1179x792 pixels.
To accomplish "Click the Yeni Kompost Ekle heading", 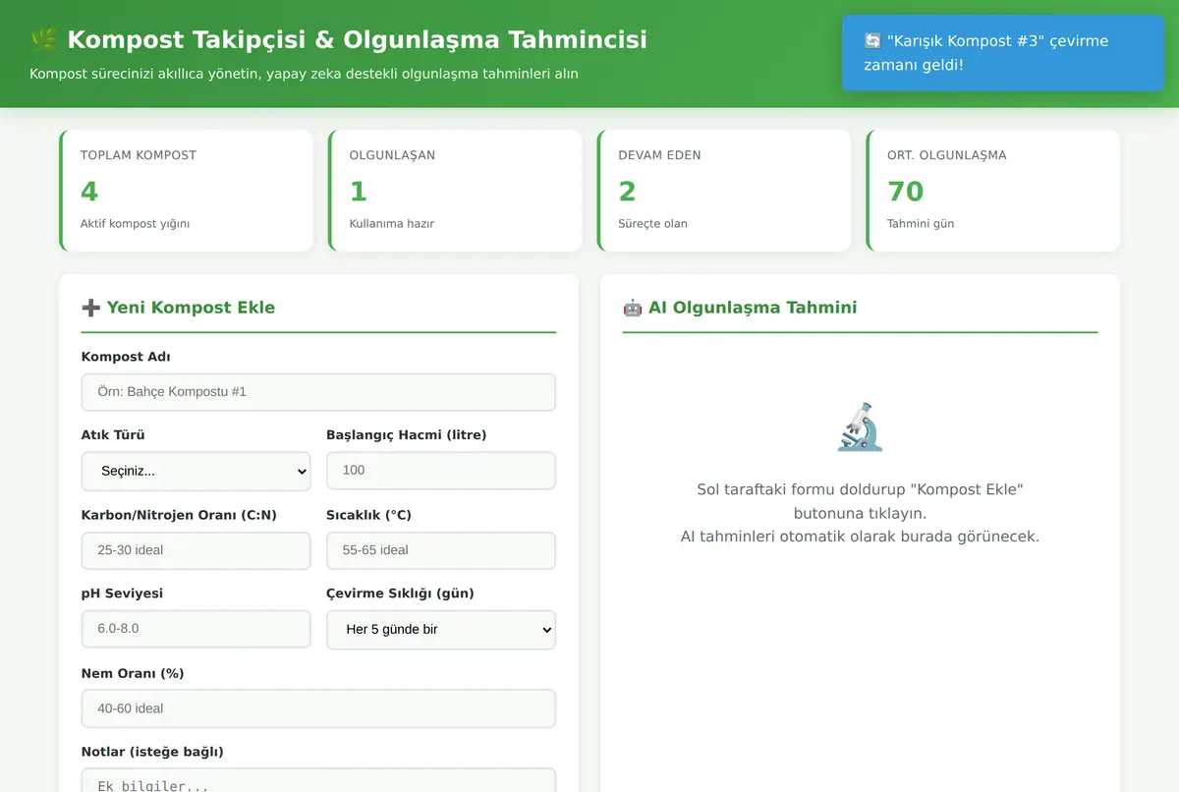I will click(x=191, y=308).
